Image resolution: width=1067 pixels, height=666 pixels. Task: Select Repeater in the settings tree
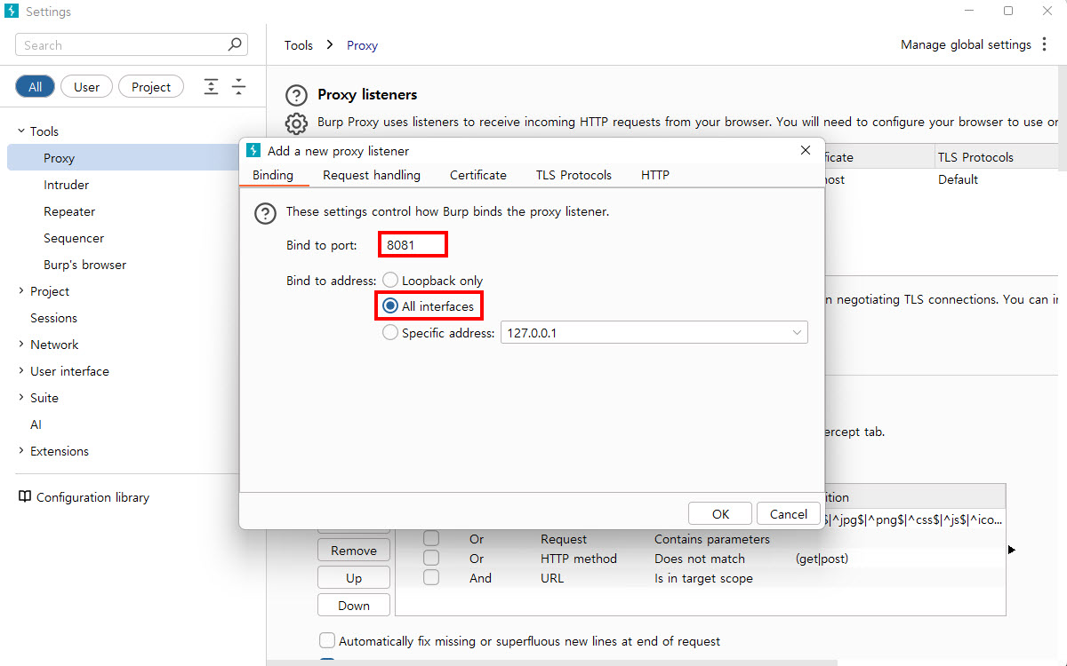[69, 211]
